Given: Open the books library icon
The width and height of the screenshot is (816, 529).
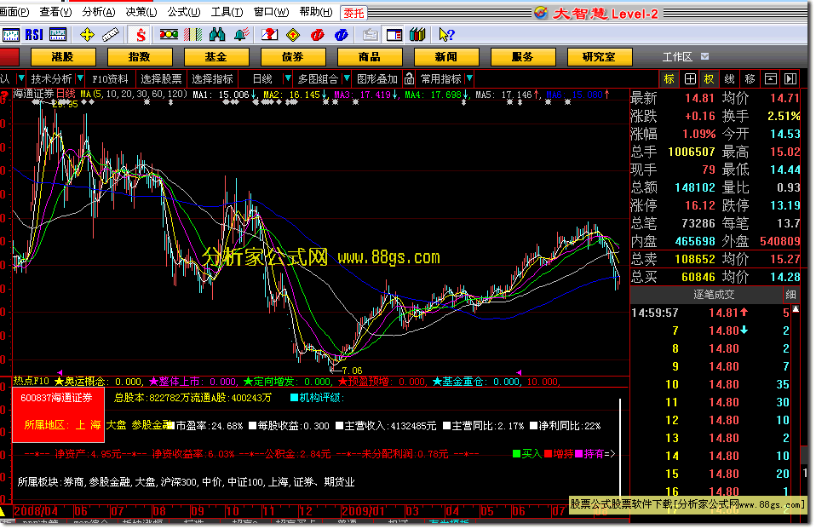Looking at the screenshot, I should pos(417,35).
